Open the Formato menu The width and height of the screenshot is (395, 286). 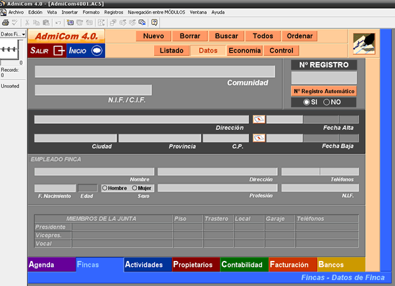[91, 12]
